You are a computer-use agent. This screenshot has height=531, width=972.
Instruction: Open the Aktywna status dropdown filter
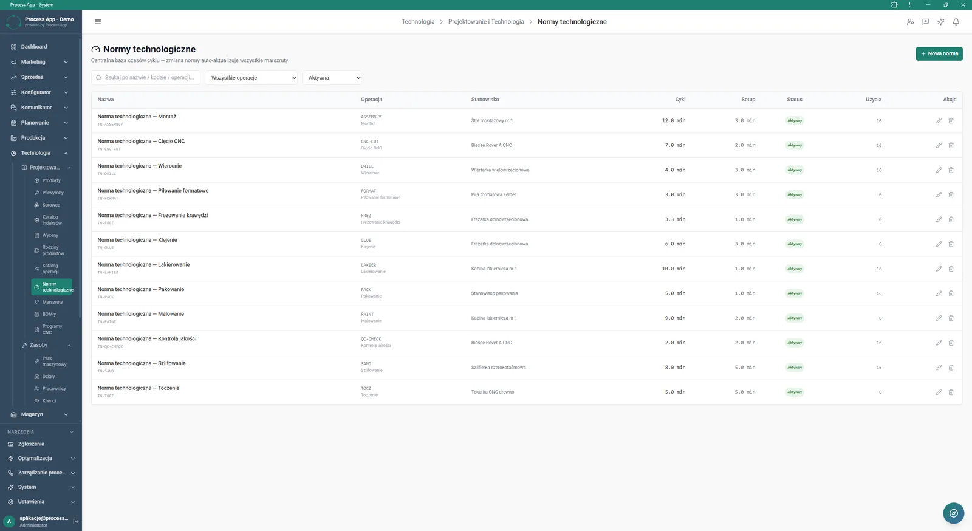click(332, 78)
